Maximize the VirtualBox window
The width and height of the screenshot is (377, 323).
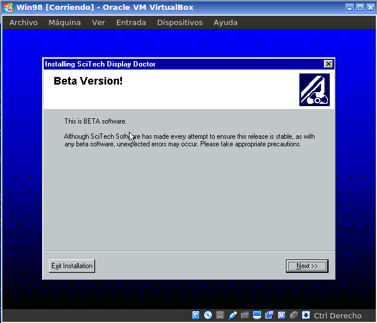pos(360,8)
